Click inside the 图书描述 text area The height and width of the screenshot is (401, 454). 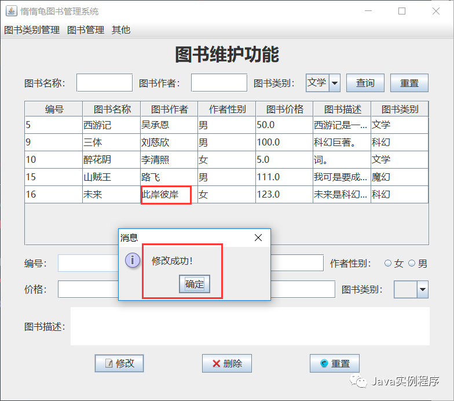pos(250,326)
